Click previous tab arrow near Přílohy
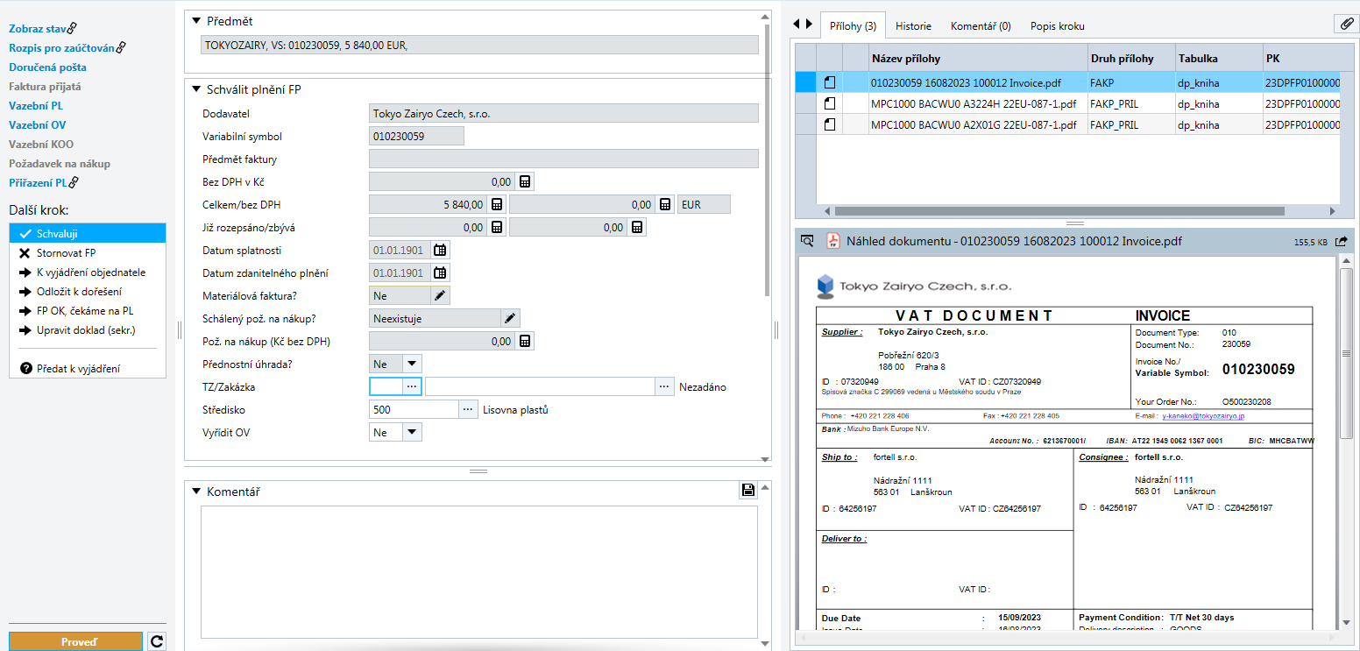 pos(797,25)
